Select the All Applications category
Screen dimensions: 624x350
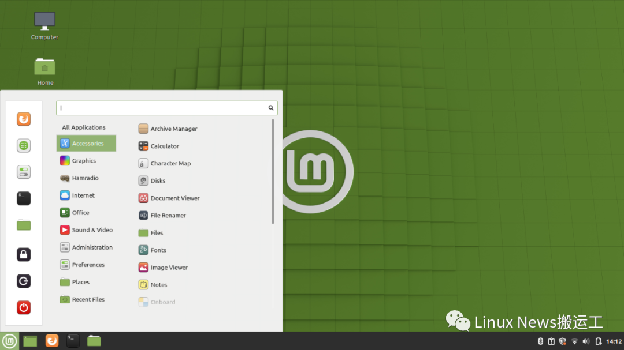click(x=84, y=127)
